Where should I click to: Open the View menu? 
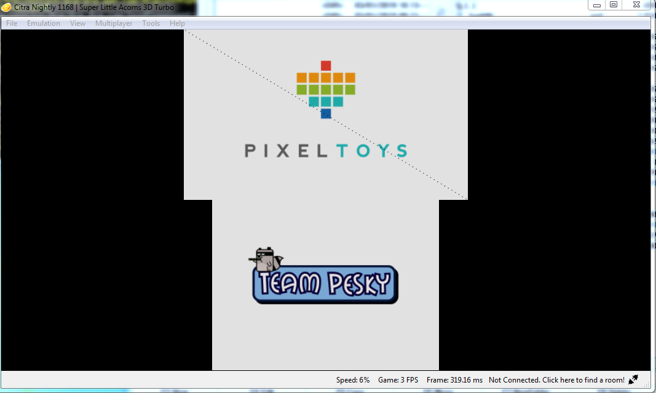tap(78, 23)
